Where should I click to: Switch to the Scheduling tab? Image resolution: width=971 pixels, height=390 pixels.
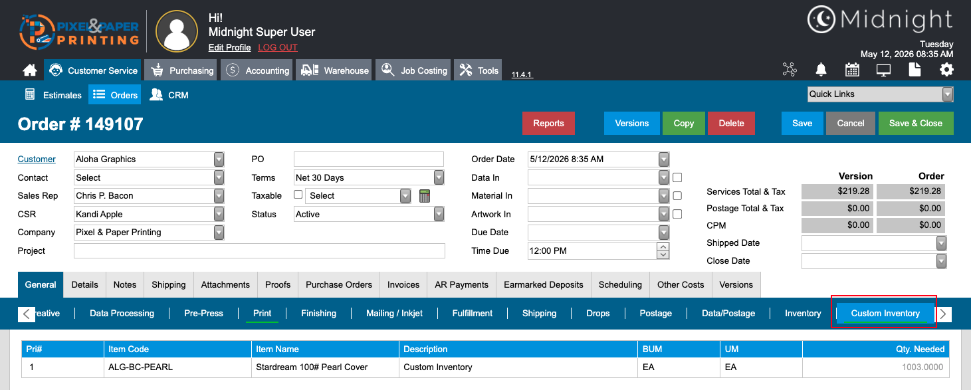click(620, 284)
